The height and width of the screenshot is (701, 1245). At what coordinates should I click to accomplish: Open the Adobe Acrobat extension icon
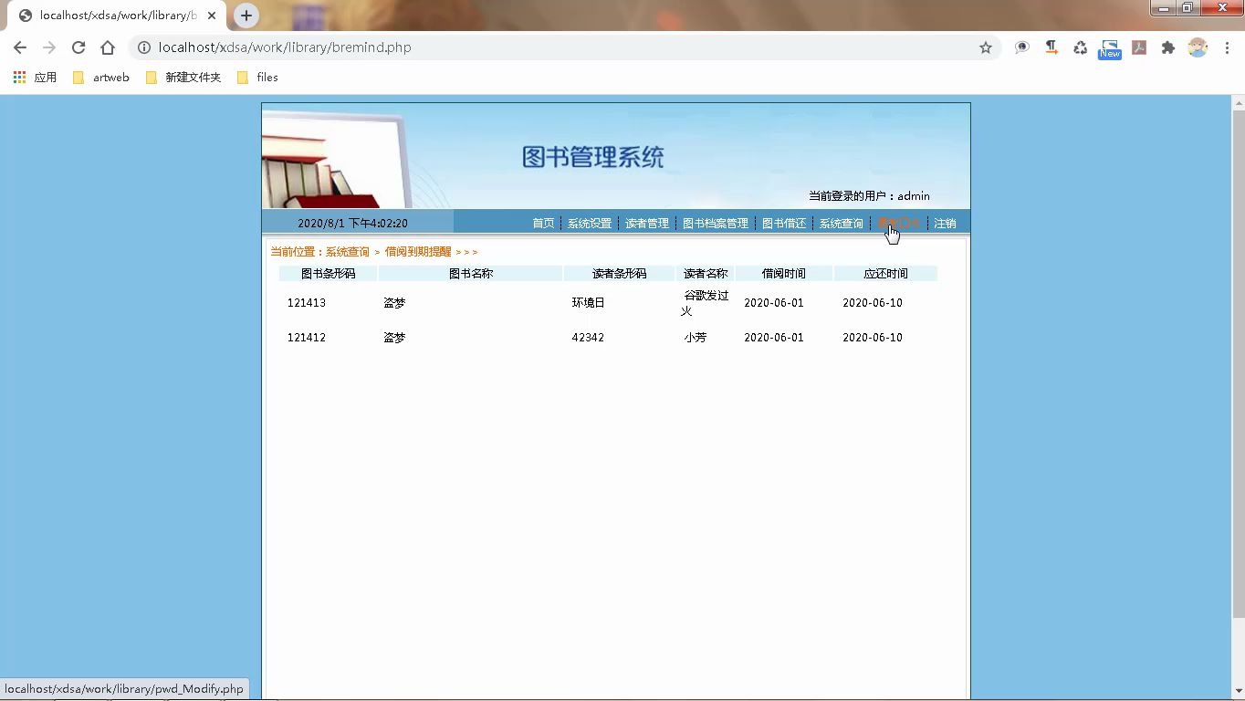[1139, 47]
